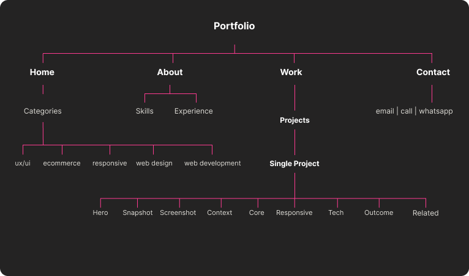This screenshot has height=276, width=469.
Task: Click the web development category
Action: tap(212, 163)
